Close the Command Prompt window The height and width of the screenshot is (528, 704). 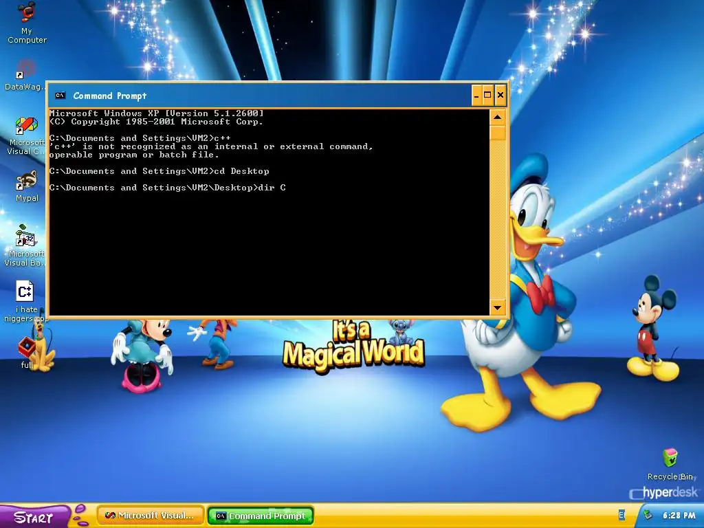(500, 95)
